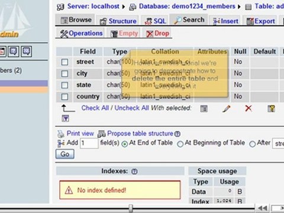The height and width of the screenshot is (213, 284).
Task: Click the No index defined warning
Action: tap(120, 190)
